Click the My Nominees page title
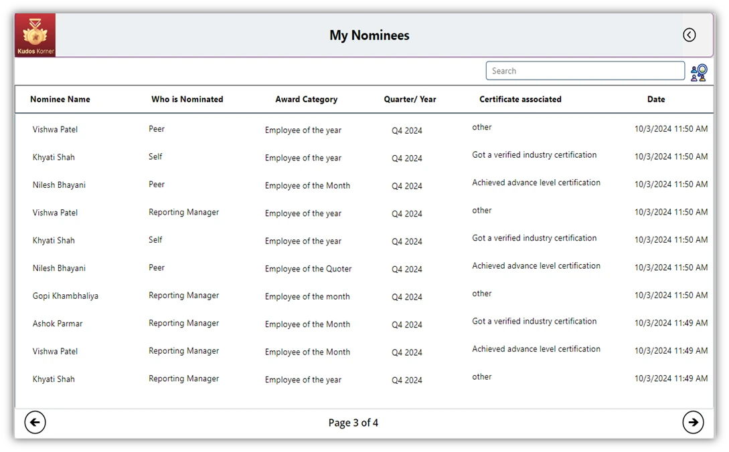729x452 pixels. pos(369,35)
